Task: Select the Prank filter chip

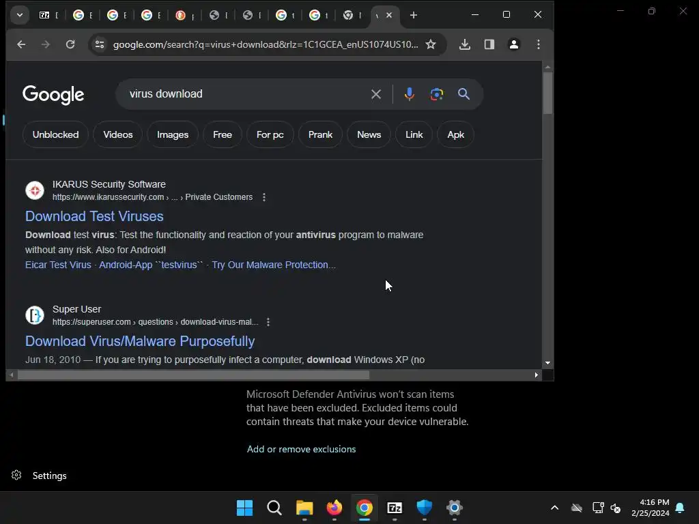Action: coord(320,134)
